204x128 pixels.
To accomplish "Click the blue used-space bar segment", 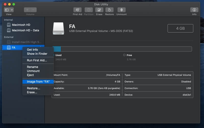I will pos(57,49).
